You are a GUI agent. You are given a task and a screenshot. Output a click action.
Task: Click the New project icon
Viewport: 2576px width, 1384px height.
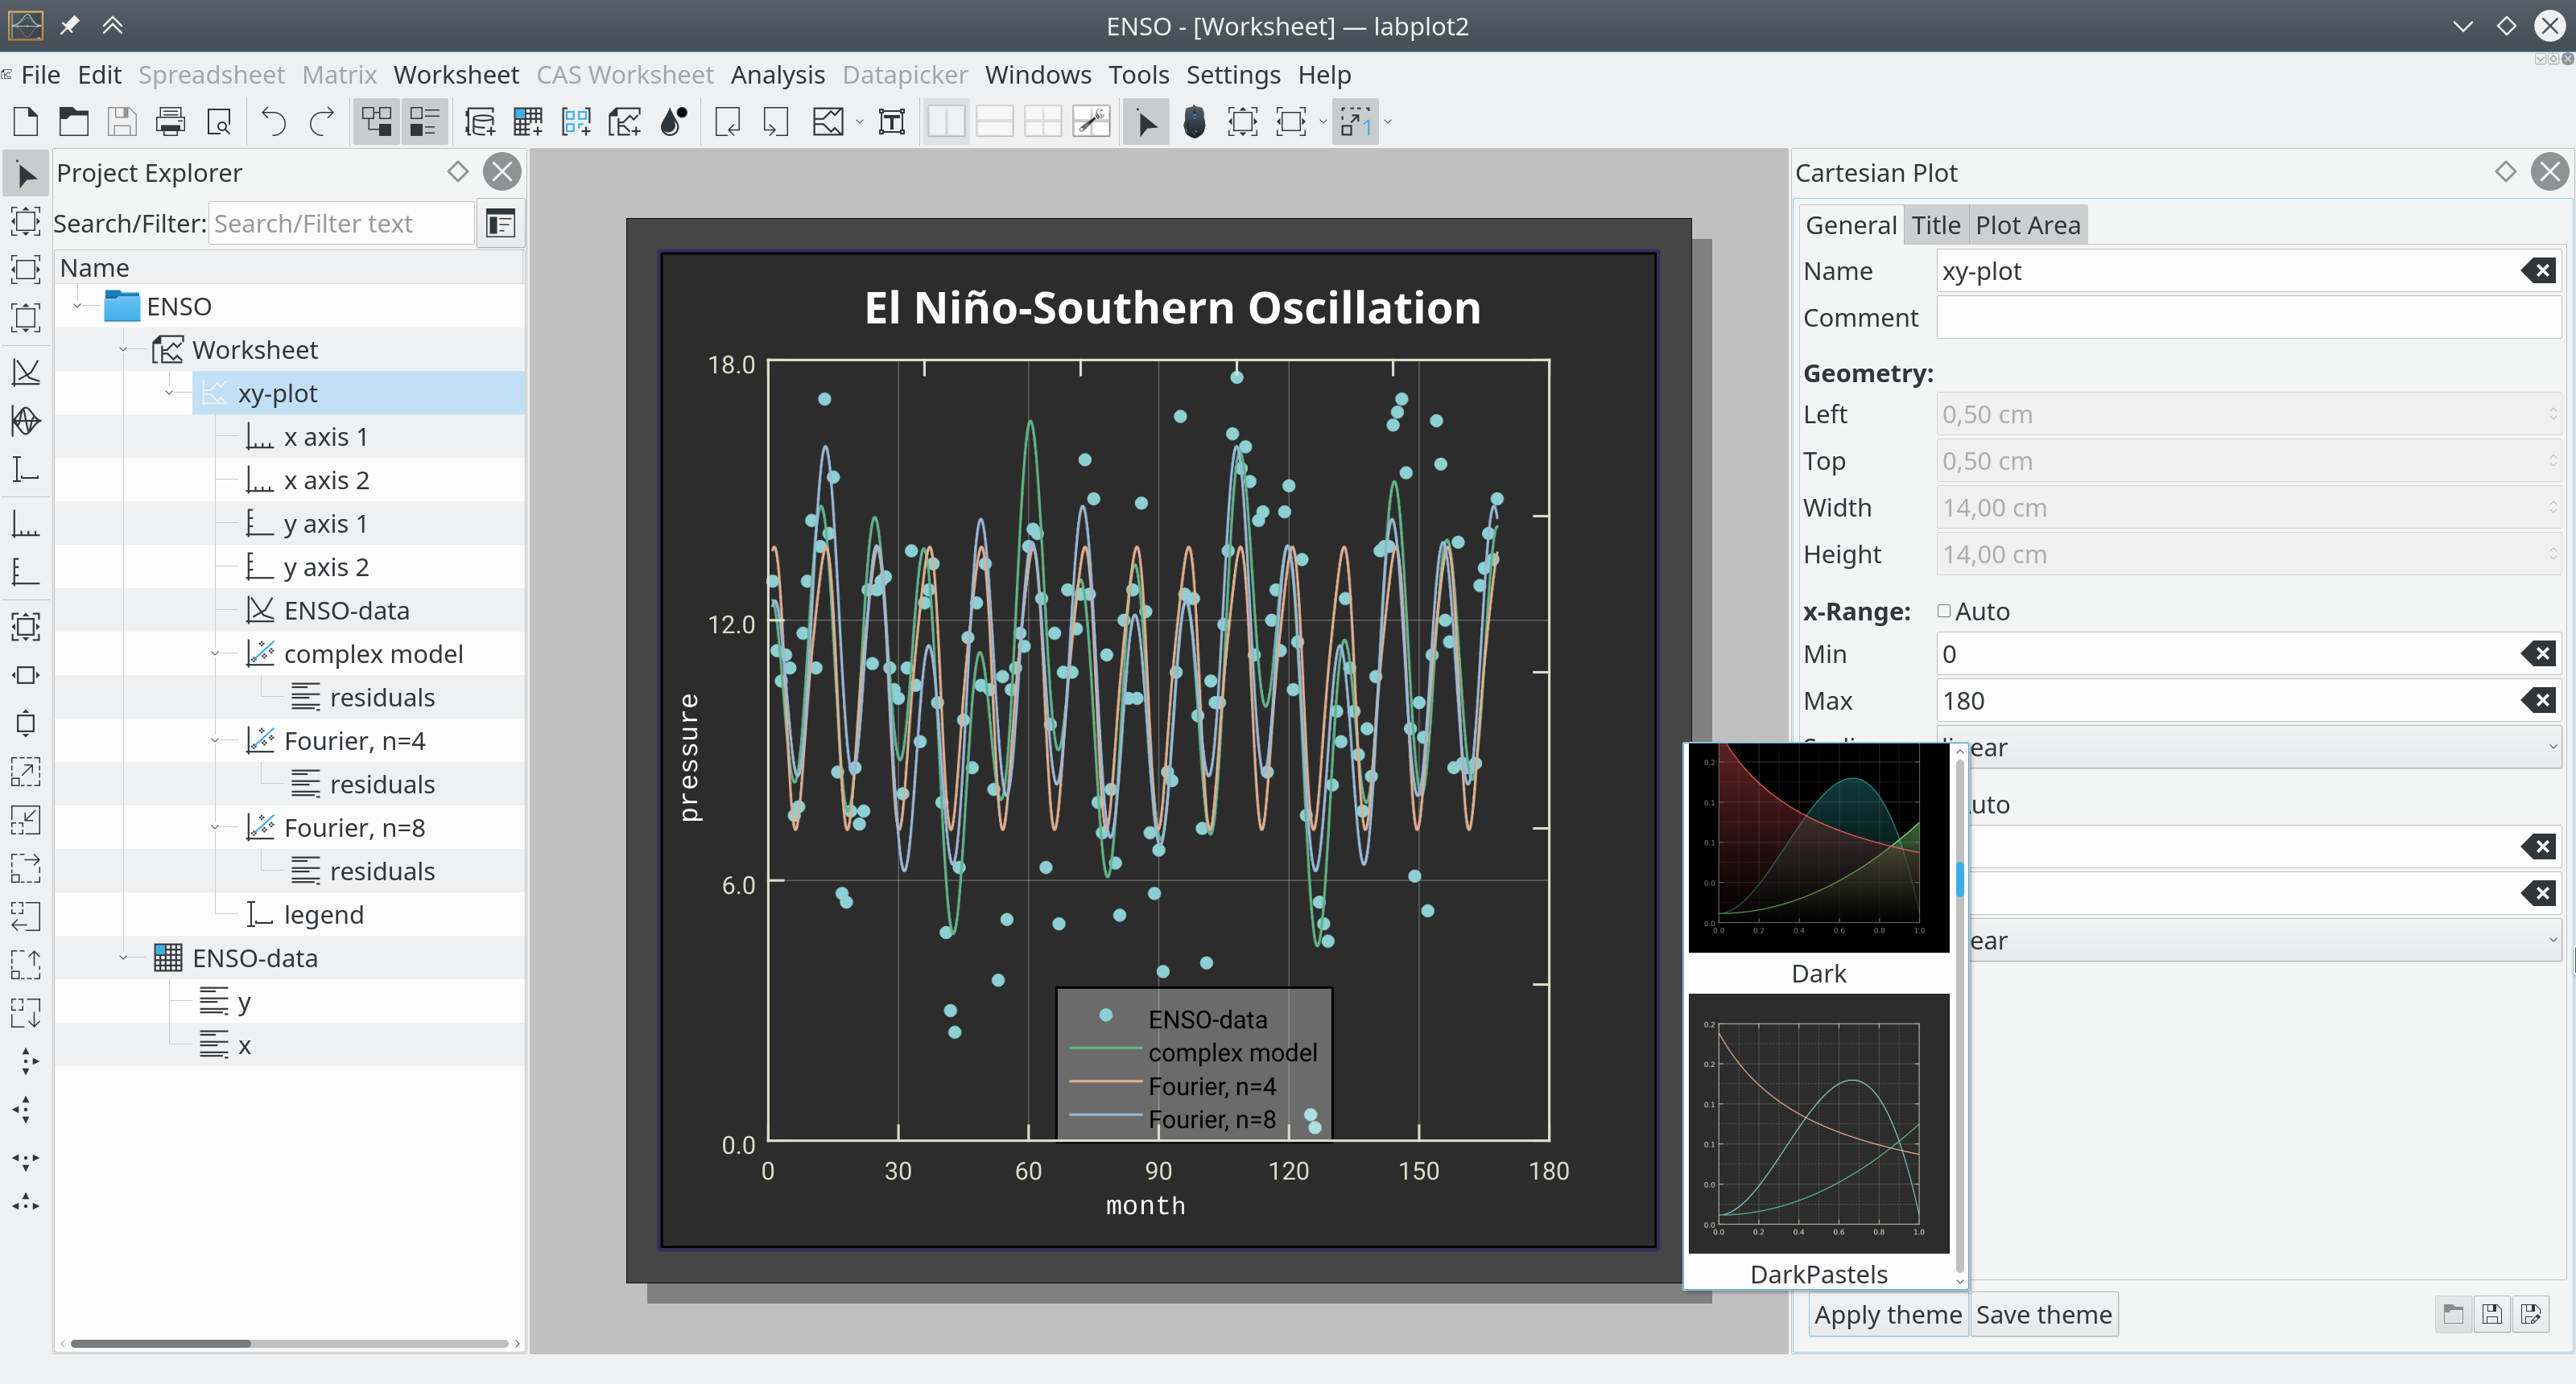pos(26,122)
